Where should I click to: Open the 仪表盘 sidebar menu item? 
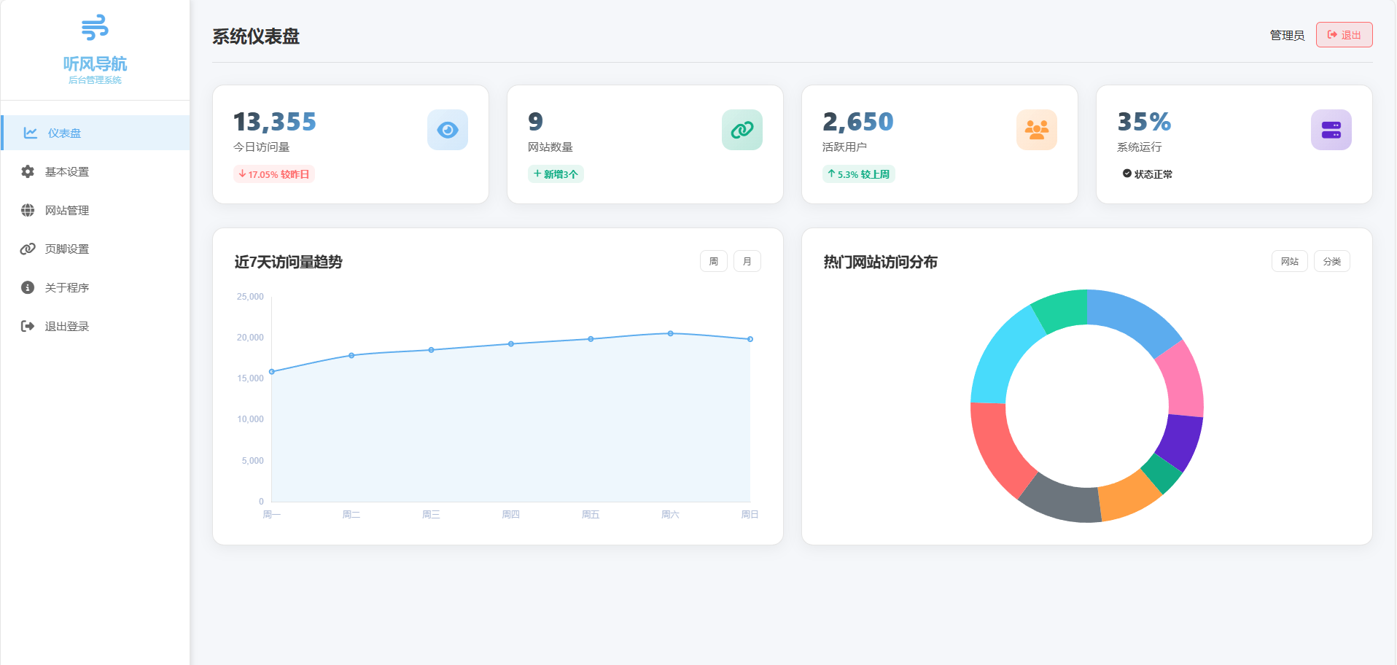click(64, 133)
